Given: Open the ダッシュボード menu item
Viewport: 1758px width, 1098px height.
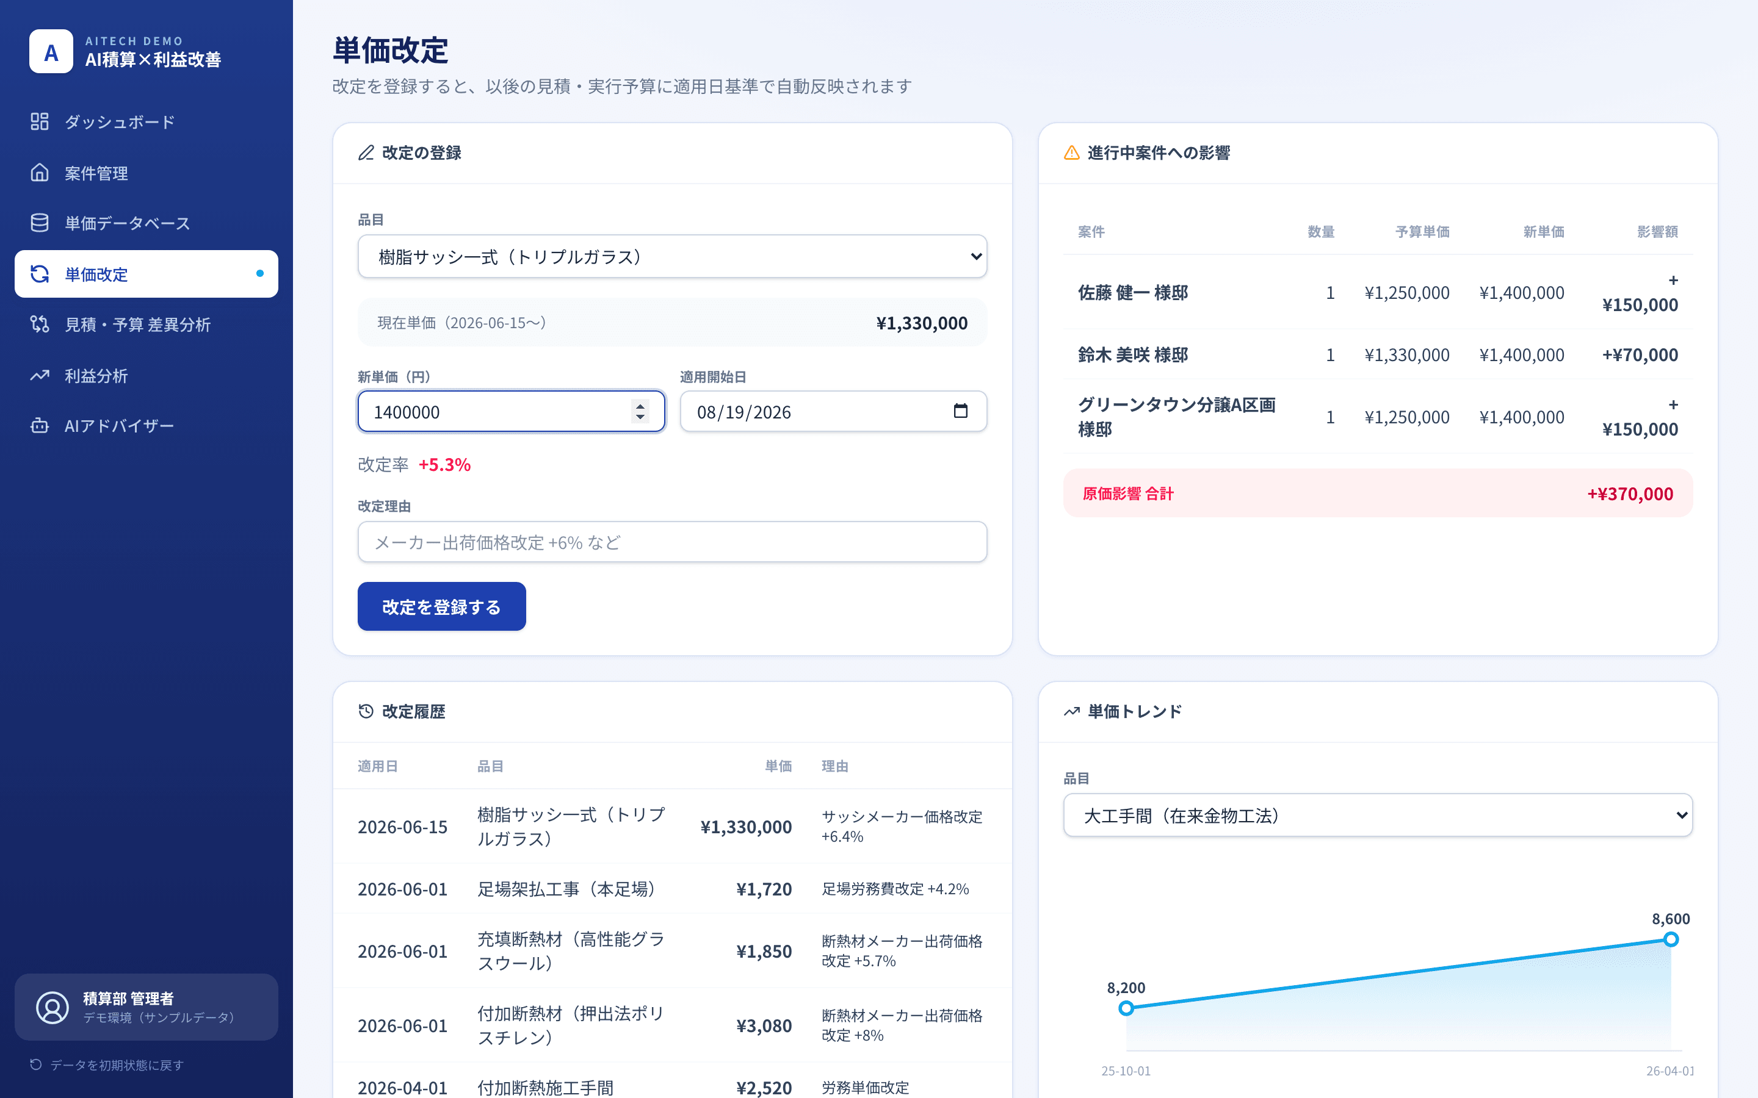Looking at the screenshot, I should (146, 121).
